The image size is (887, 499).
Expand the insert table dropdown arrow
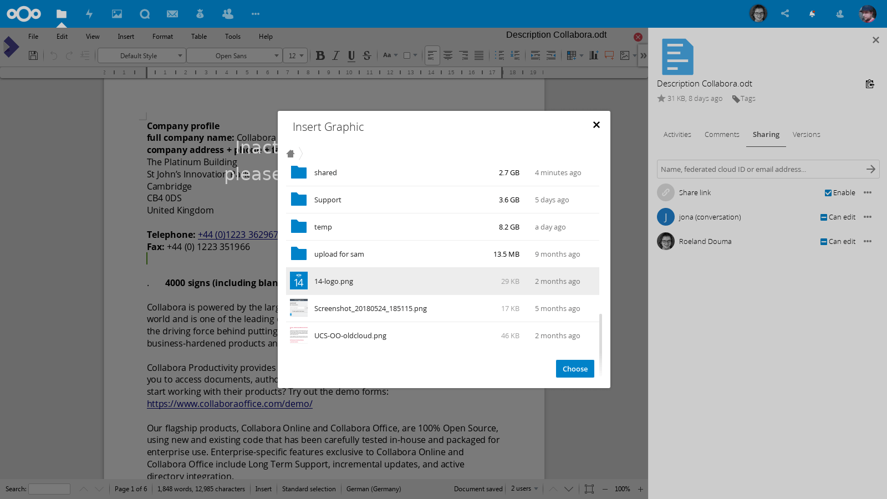pos(581,55)
